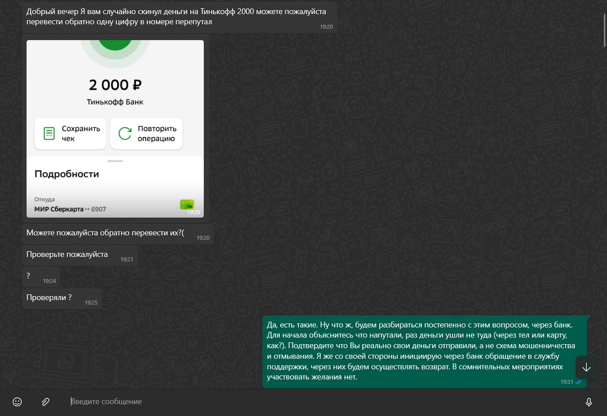Click the paperclip attach icon
The width and height of the screenshot is (607, 416).
coord(45,402)
